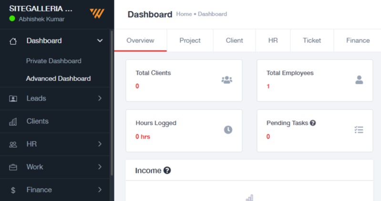Click the Home breadcrumb link

click(x=184, y=14)
